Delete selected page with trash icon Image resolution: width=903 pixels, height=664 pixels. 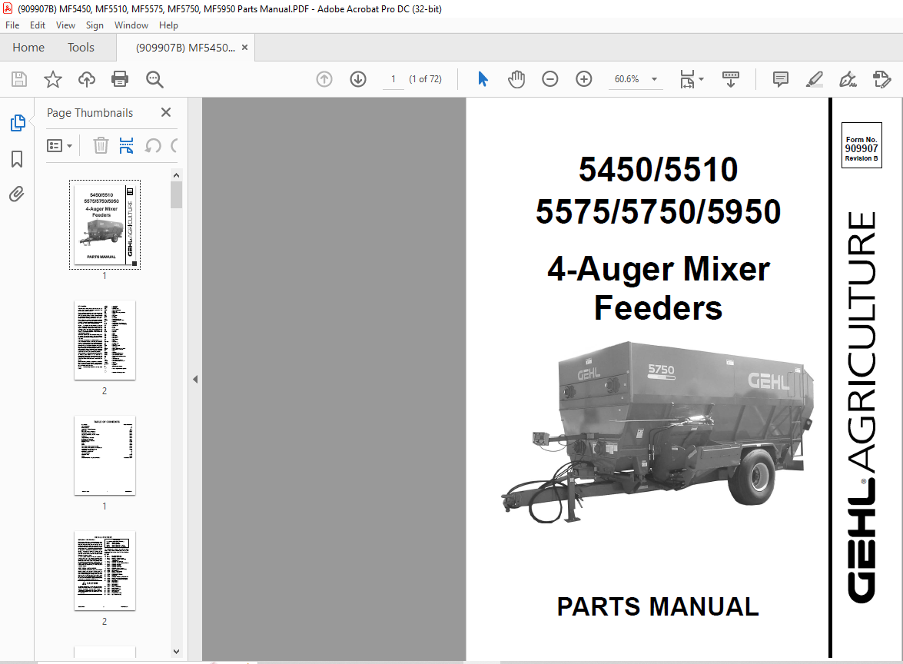tap(101, 146)
